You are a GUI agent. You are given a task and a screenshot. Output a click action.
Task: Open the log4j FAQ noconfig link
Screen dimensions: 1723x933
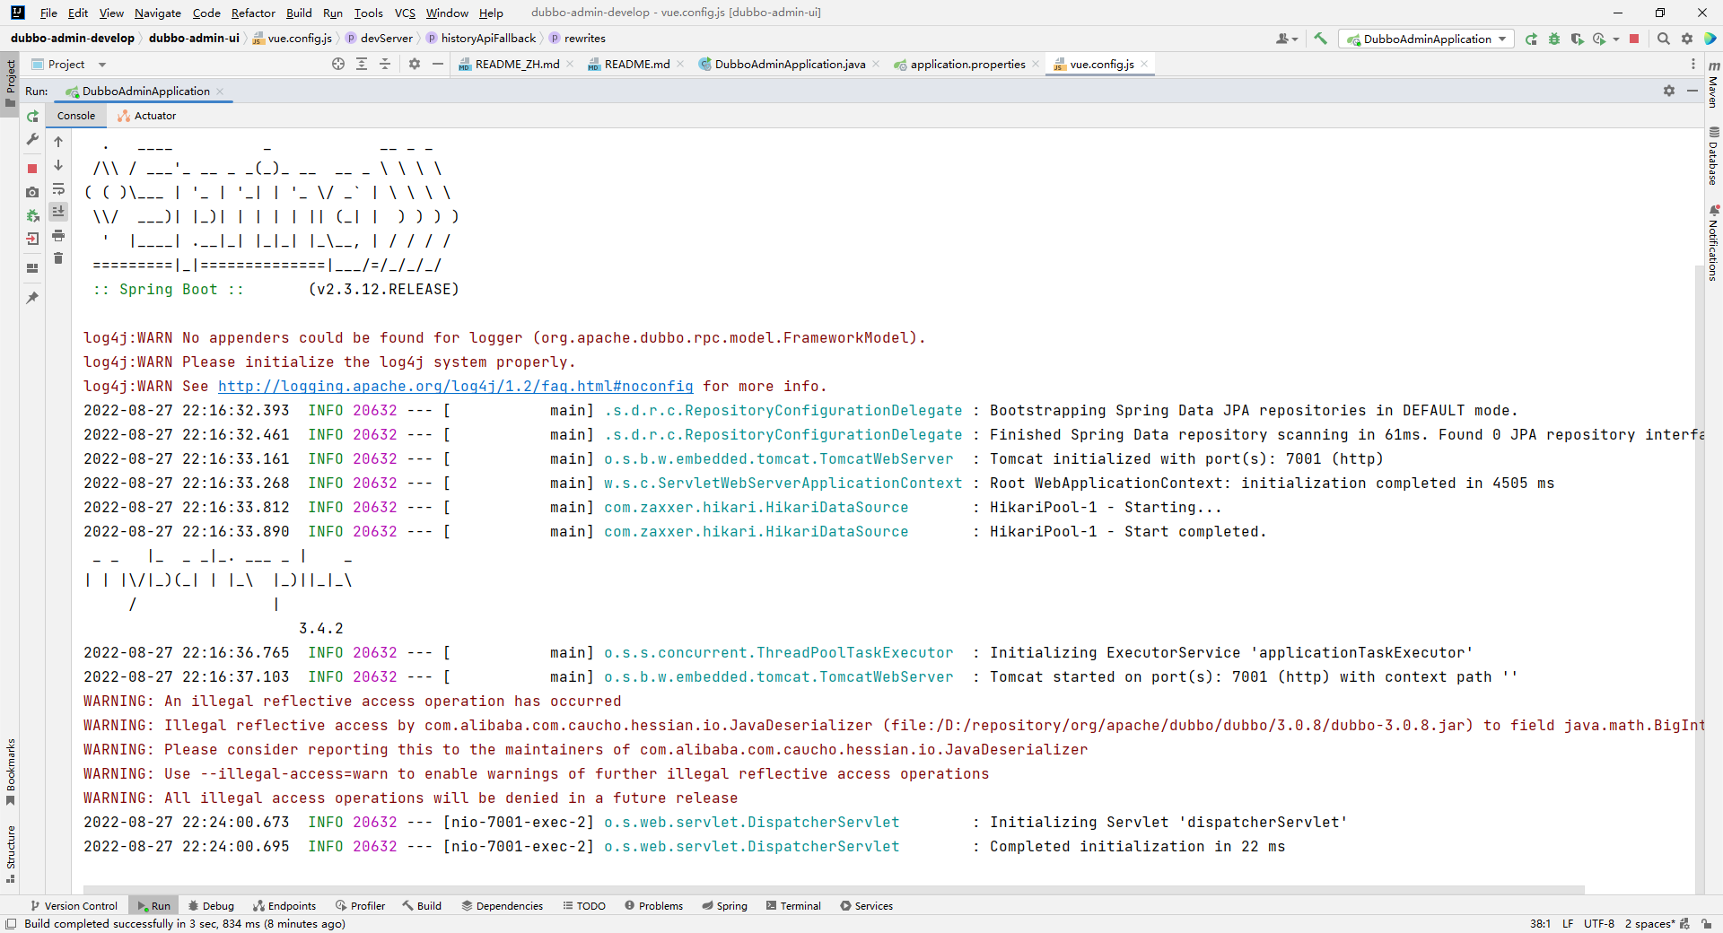click(456, 386)
